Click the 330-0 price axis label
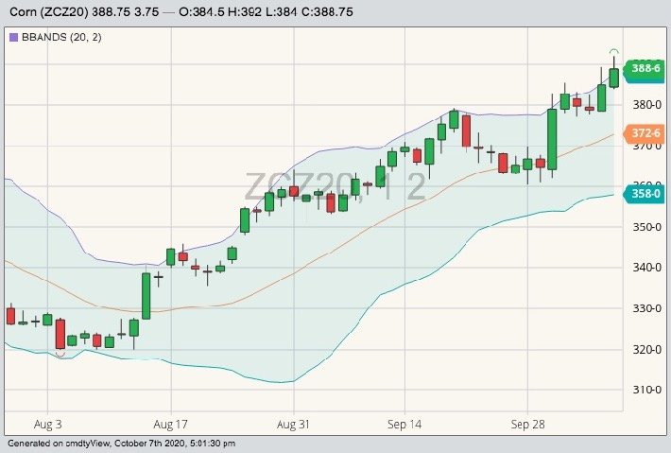This screenshot has width=671, height=453. (646, 308)
